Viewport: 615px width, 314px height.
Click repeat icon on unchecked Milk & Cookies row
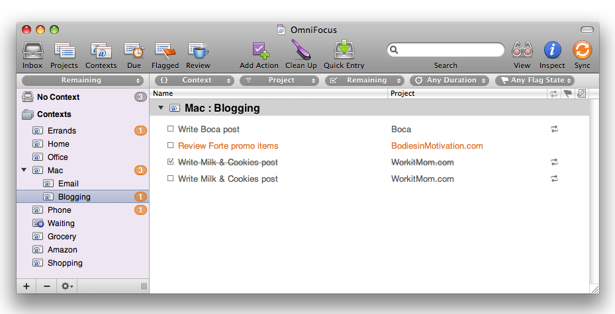[x=554, y=178]
